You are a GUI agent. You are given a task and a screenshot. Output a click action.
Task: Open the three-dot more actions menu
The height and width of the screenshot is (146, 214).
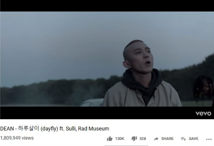[209, 139]
